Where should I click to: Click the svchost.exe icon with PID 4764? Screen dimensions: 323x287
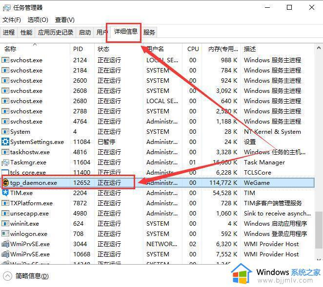point(5,122)
